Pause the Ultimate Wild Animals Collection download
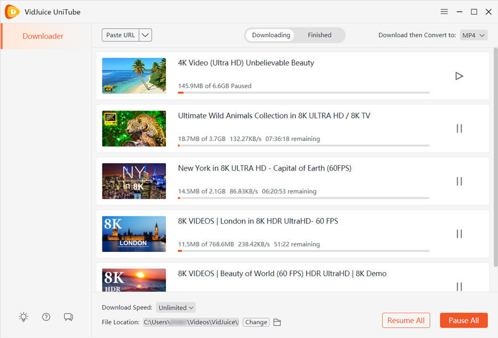This screenshot has width=498, height=338. coord(459,129)
